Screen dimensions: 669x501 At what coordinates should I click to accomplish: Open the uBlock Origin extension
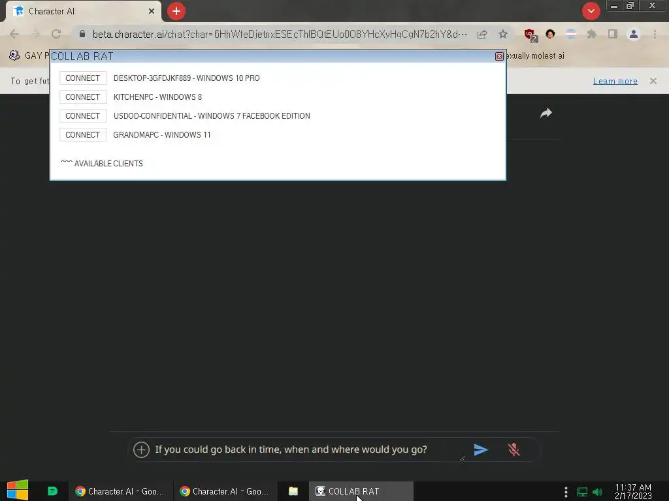(530, 35)
